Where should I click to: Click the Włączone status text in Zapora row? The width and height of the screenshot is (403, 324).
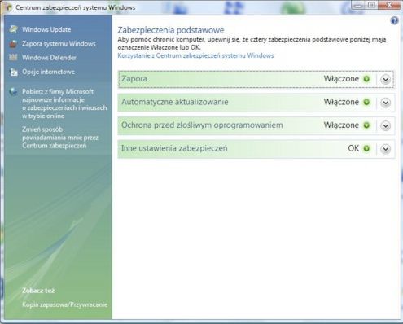pos(341,79)
